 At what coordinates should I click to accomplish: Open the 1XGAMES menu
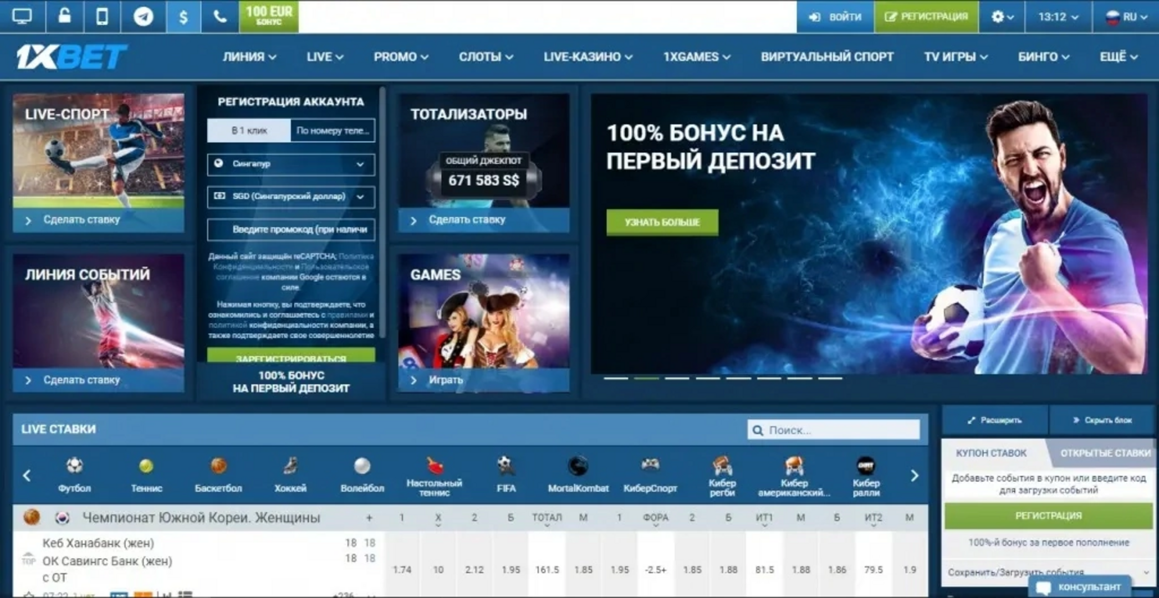(x=696, y=57)
